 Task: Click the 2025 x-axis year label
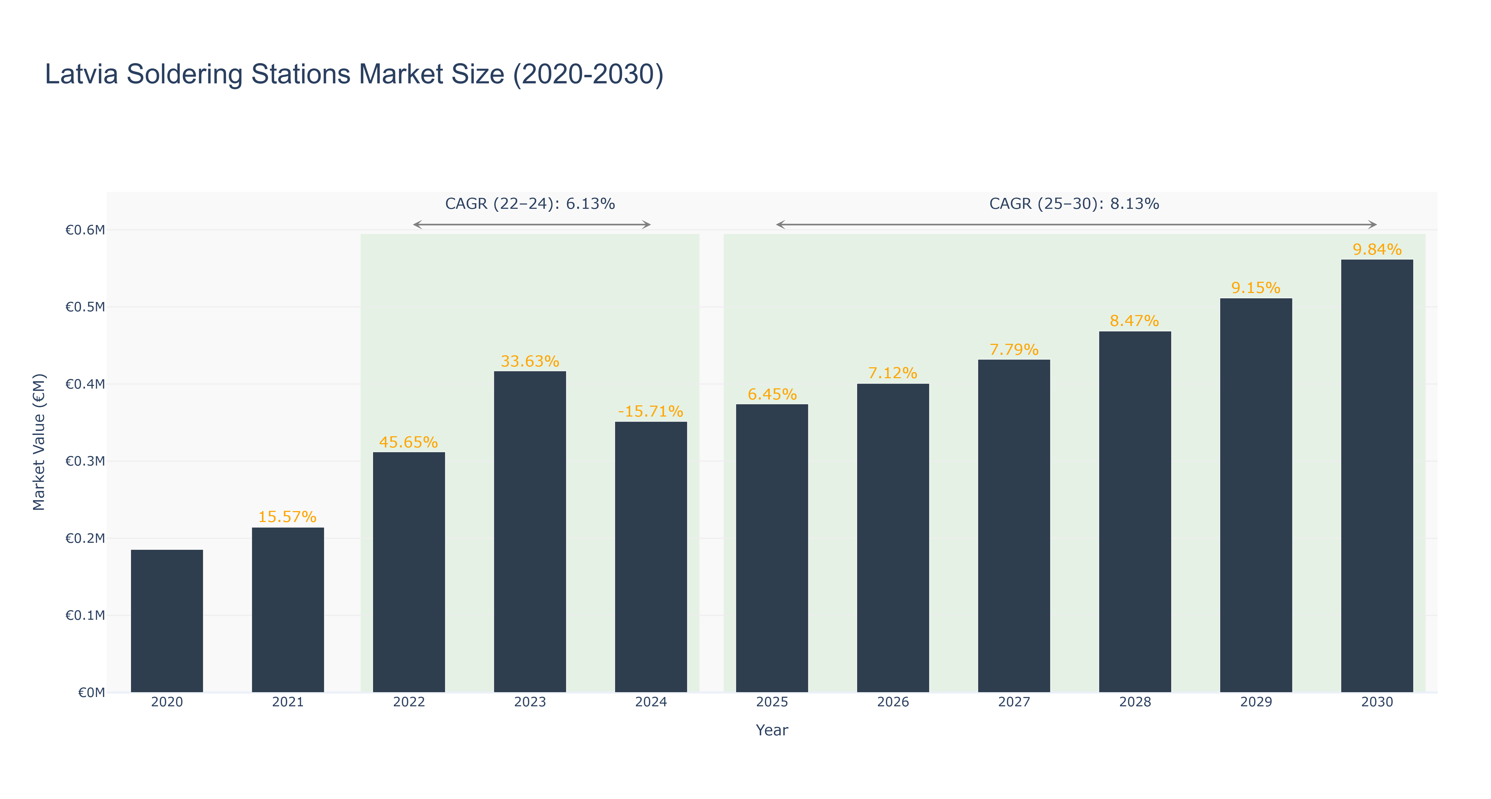click(x=772, y=702)
